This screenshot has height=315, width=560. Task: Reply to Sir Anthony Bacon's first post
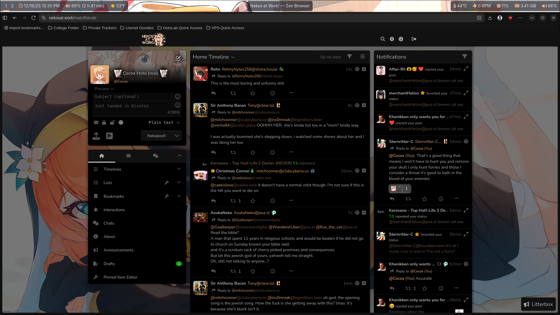tap(213, 153)
